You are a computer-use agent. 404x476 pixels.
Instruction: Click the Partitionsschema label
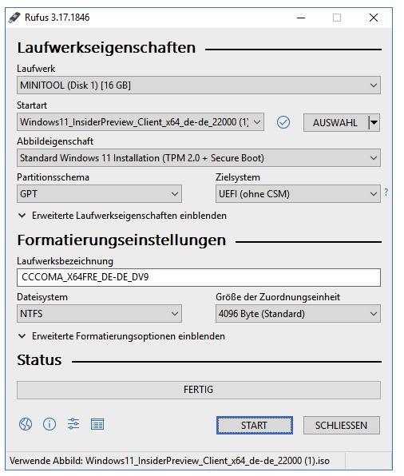[53, 177]
